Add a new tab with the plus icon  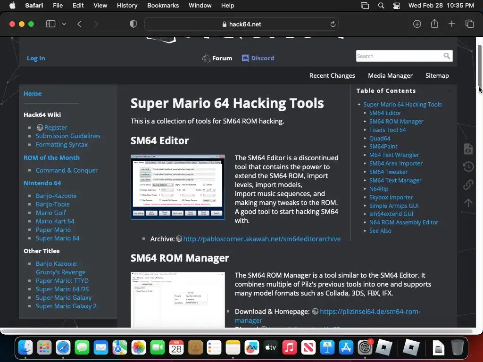(451, 24)
